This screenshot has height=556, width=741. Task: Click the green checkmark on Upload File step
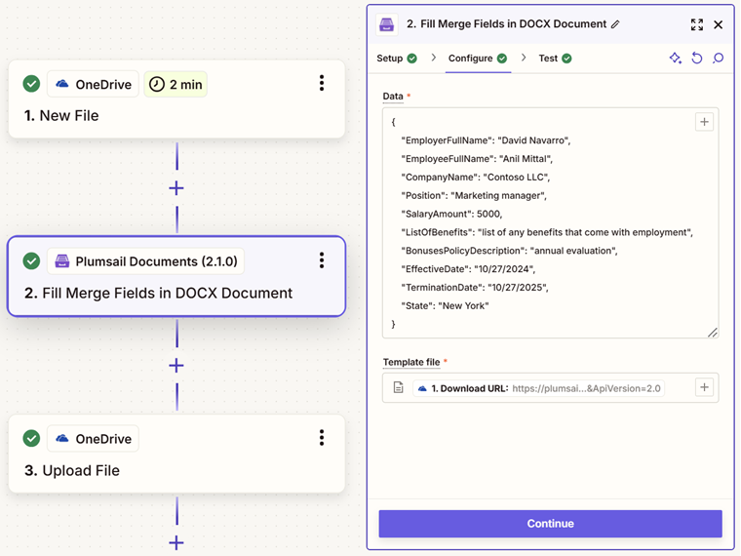pos(31,438)
